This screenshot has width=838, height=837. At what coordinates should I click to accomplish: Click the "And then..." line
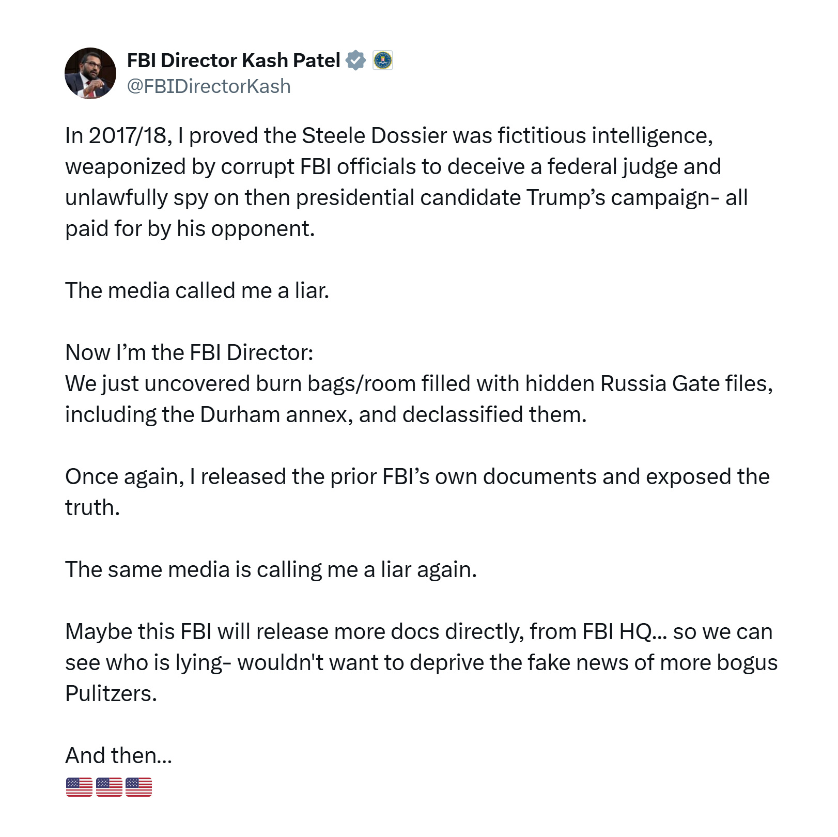pyautogui.click(x=118, y=755)
